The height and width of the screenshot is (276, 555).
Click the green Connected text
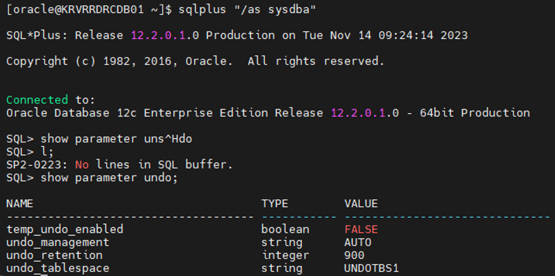coord(37,100)
